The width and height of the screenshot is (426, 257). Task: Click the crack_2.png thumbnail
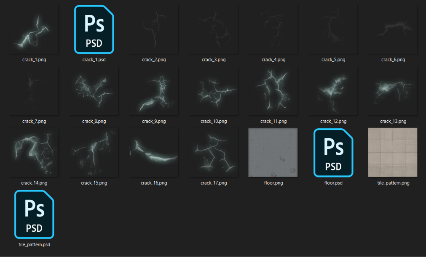154,29
